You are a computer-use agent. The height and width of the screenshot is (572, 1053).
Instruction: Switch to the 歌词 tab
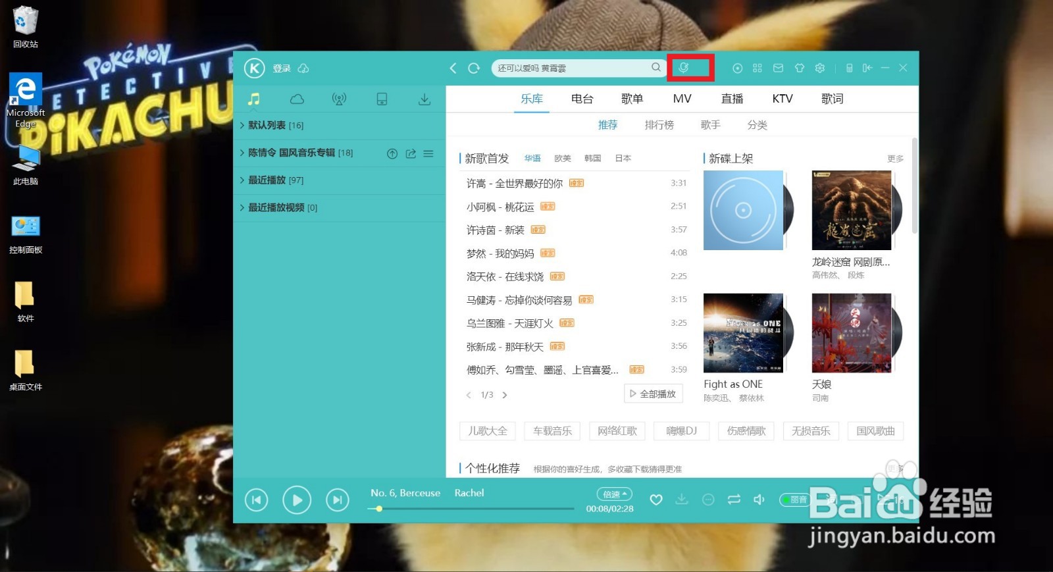click(832, 99)
